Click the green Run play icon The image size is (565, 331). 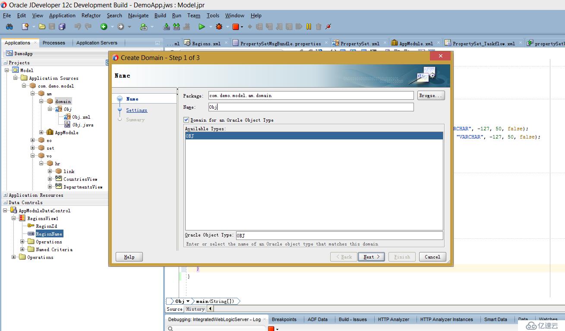click(202, 27)
